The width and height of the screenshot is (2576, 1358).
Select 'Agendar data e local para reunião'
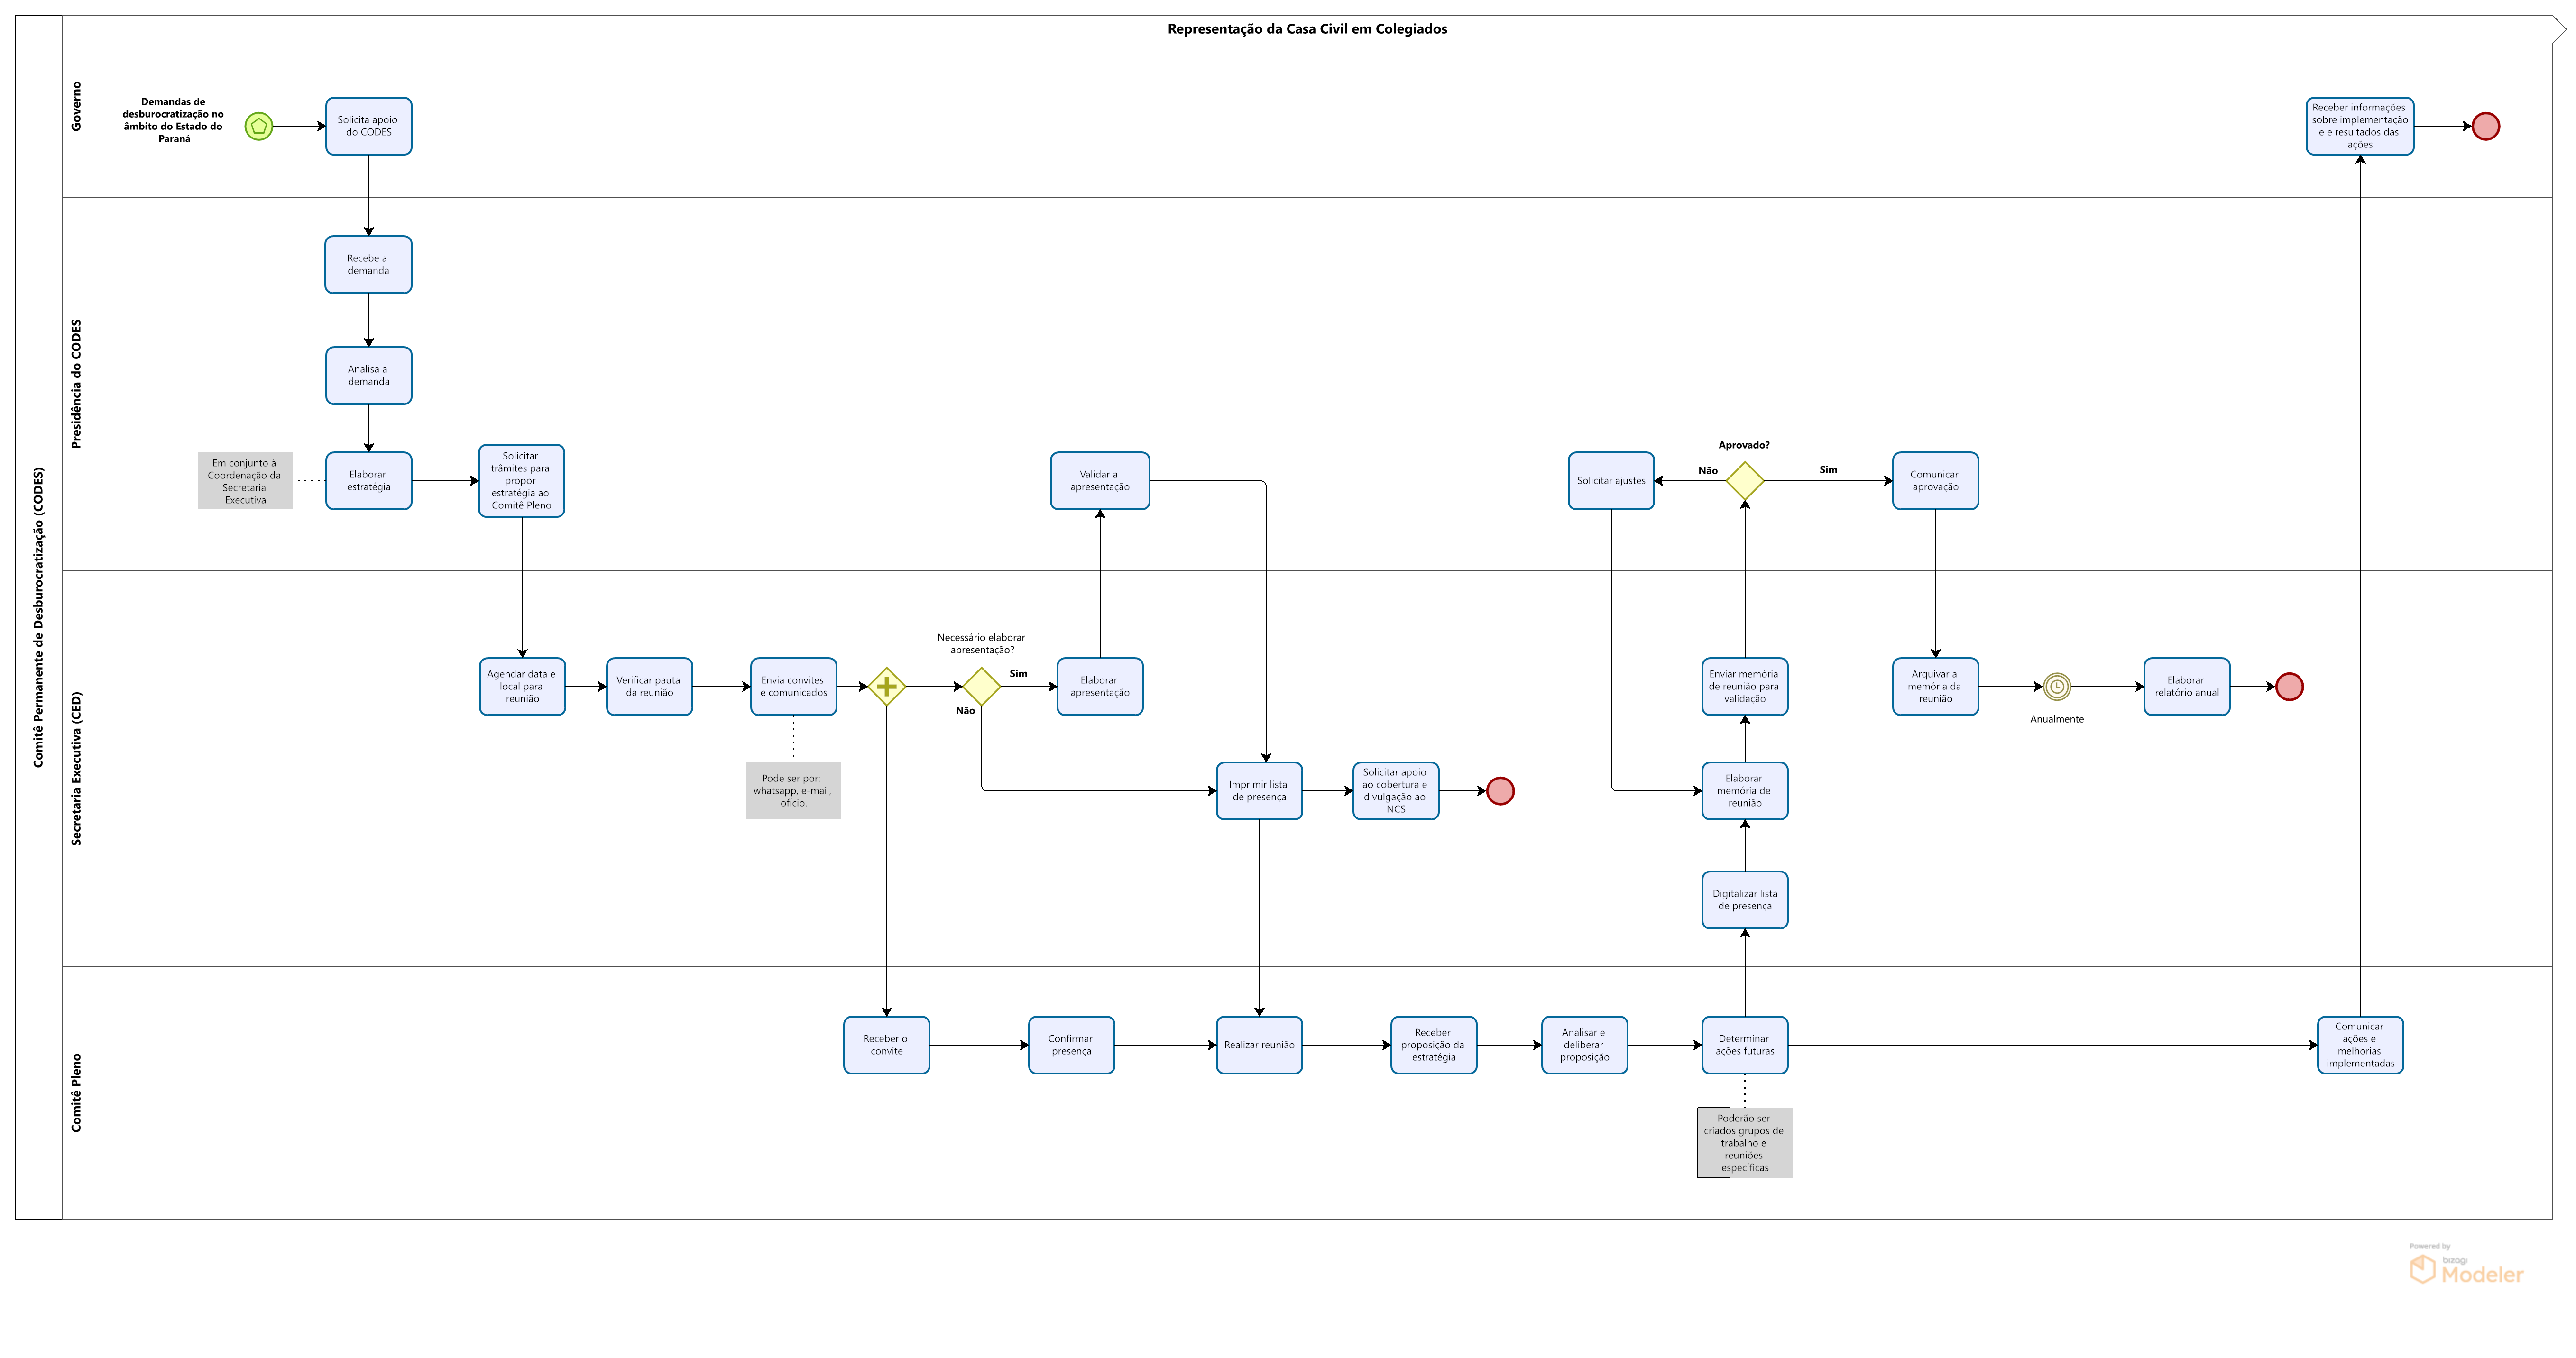coord(522,686)
